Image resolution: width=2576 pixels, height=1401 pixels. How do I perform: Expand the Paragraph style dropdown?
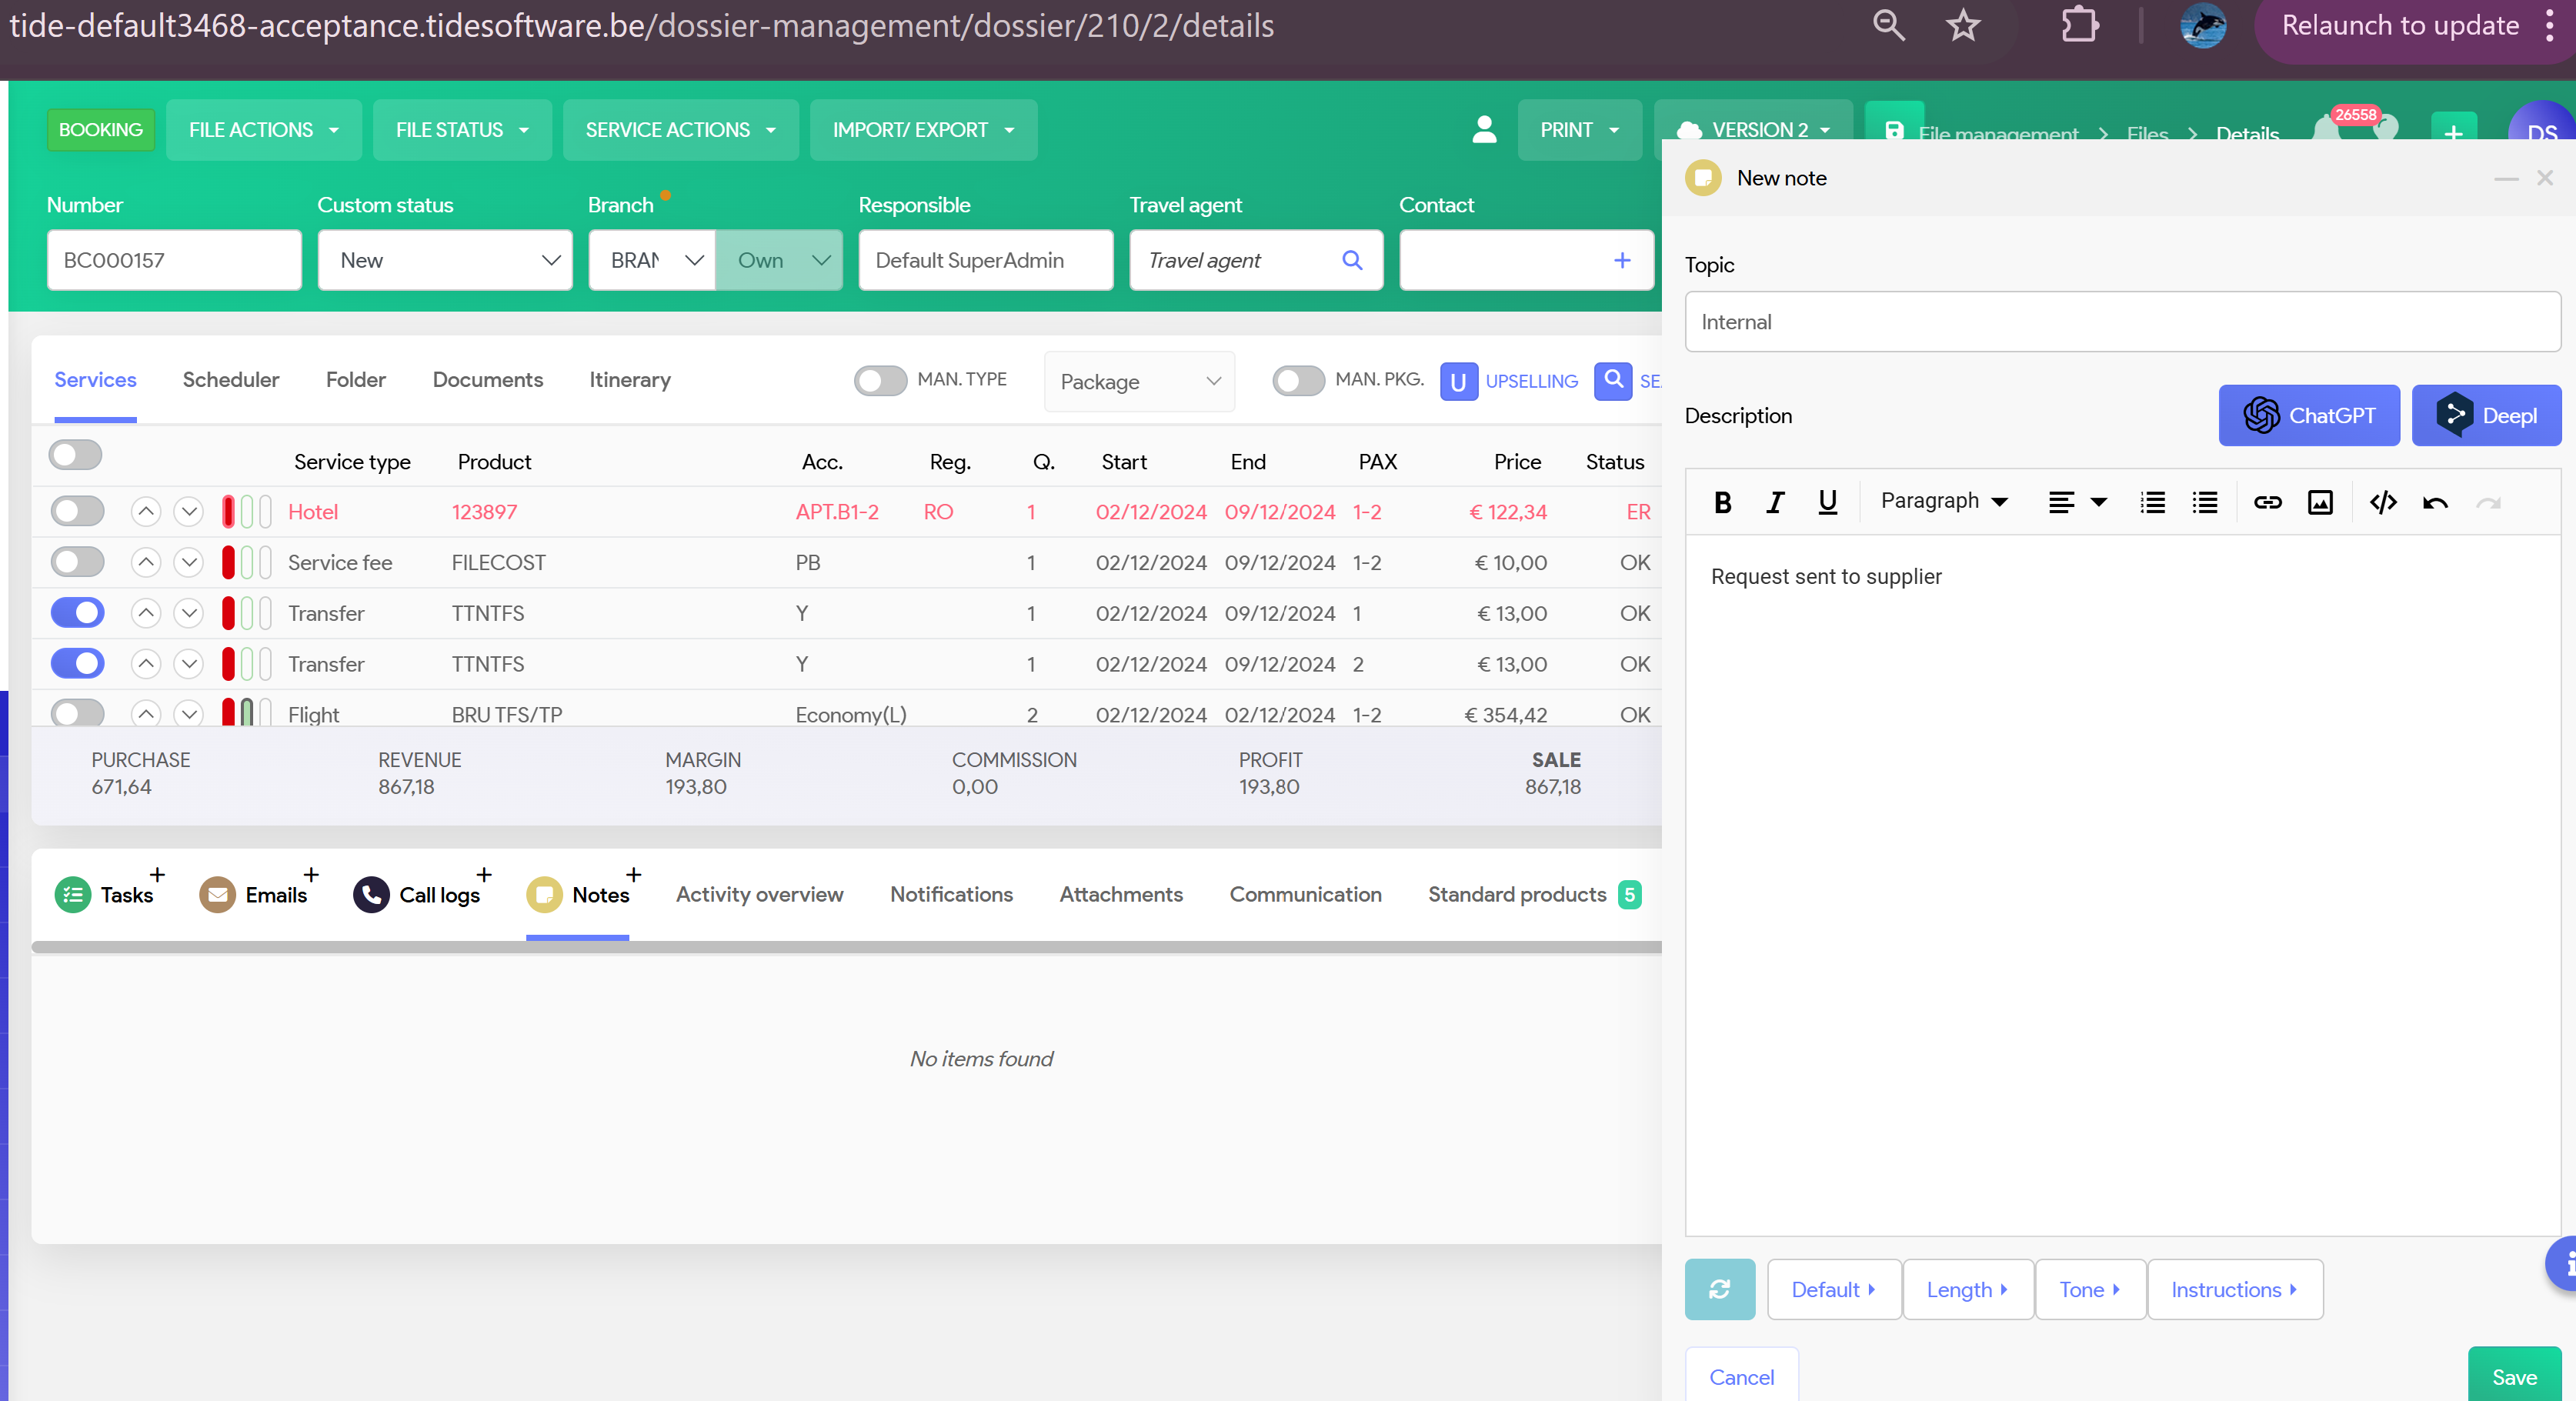(1944, 501)
